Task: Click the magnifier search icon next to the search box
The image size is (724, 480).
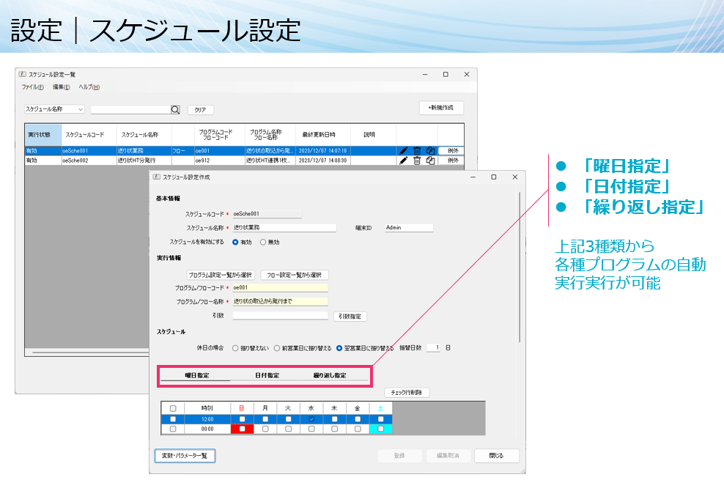Action: coord(174,109)
